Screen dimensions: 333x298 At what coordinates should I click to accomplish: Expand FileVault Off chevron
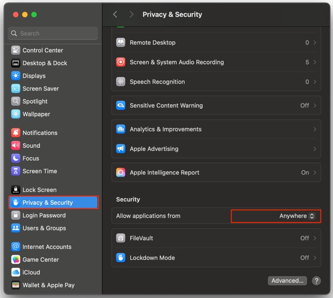(315, 238)
